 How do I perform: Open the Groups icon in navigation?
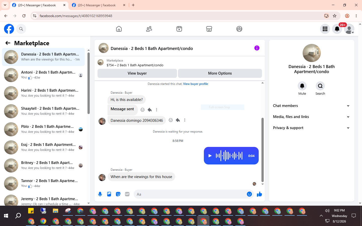(x=239, y=29)
